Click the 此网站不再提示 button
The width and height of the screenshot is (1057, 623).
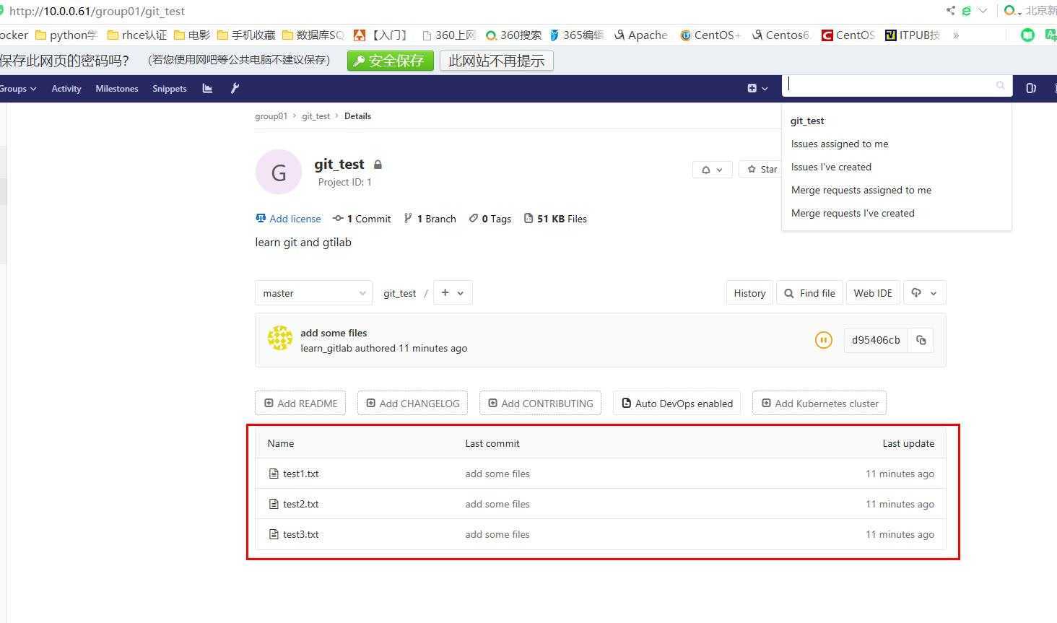(497, 61)
